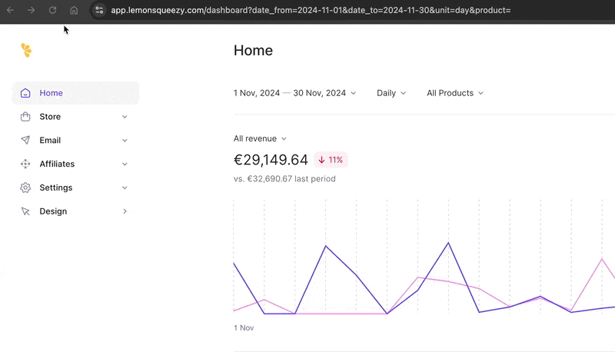
Task: Open the All Products filter dropdown
Action: tap(455, 93)
